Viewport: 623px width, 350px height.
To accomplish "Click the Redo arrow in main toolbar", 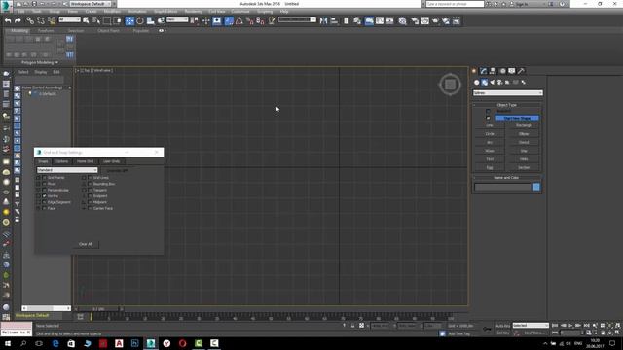I will [18, 20].
